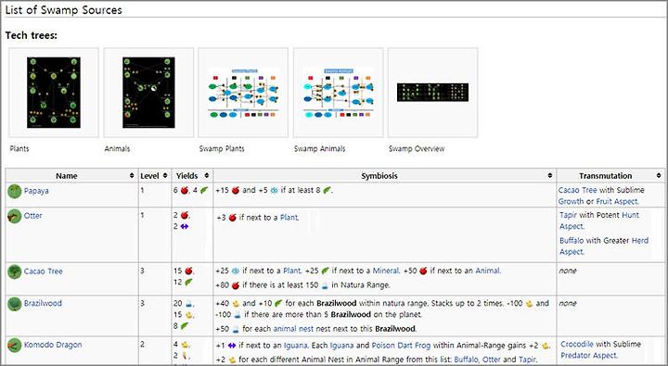Sort table by Transmutation column arrows

(659, 175)
